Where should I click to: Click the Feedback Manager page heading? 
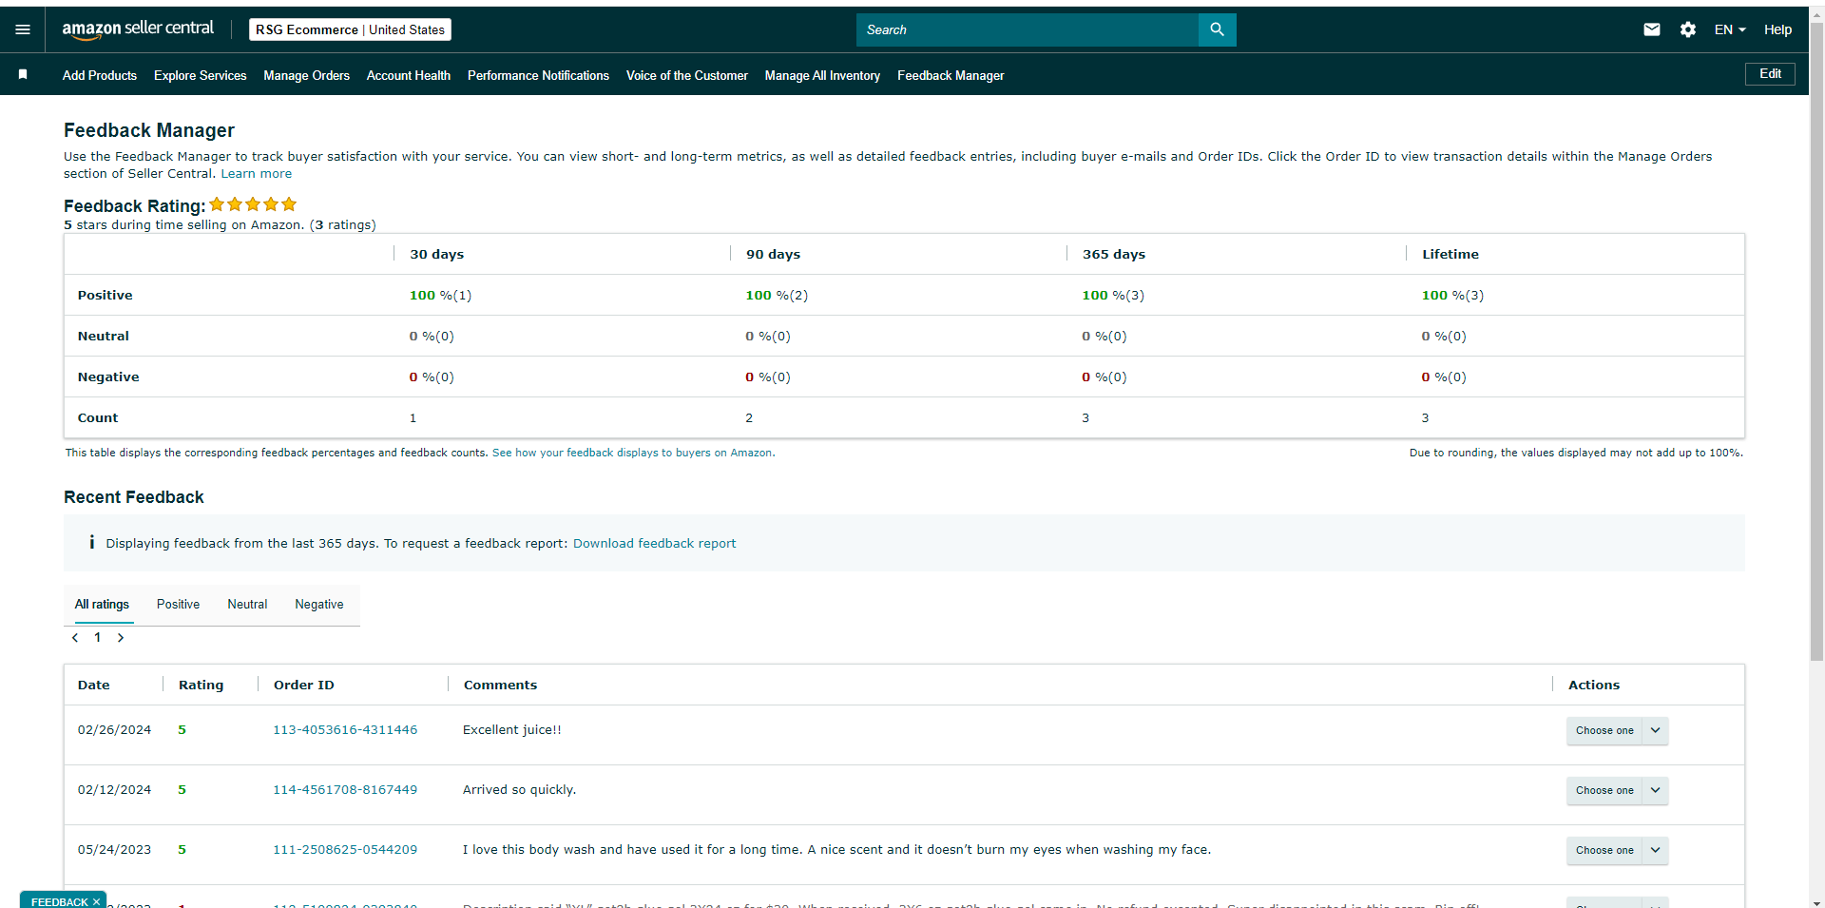click(149, 130)
